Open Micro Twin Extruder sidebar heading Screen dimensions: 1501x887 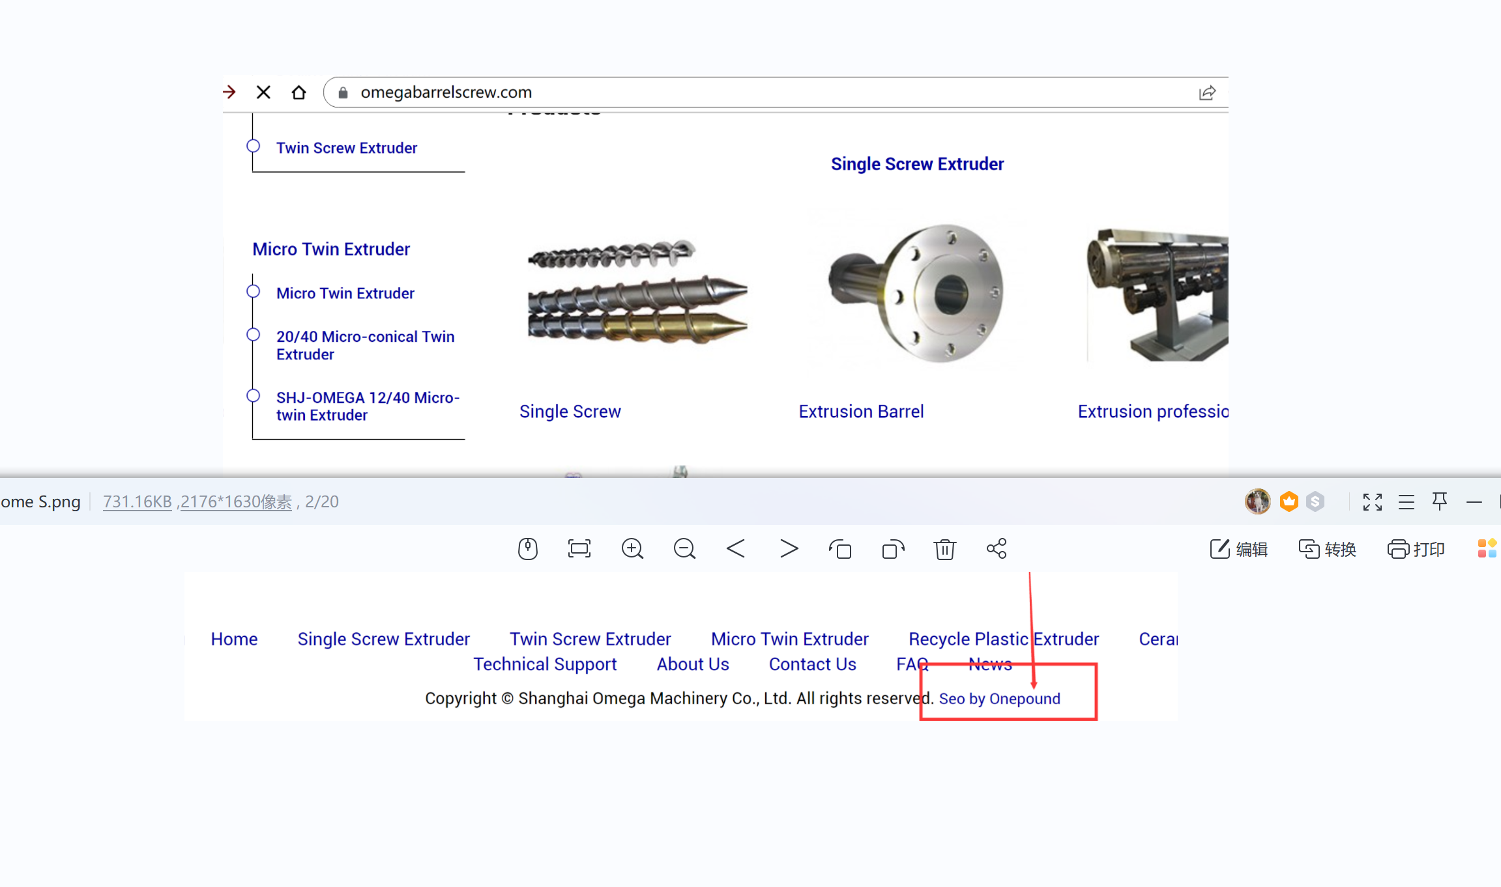pos(331,249)
